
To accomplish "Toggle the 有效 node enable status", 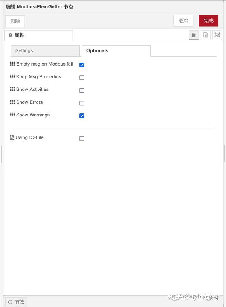I will pos(16,302).
